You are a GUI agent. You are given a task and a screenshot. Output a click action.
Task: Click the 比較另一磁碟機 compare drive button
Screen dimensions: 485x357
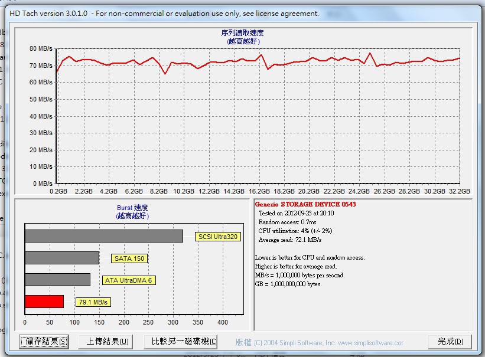point(181,342)
